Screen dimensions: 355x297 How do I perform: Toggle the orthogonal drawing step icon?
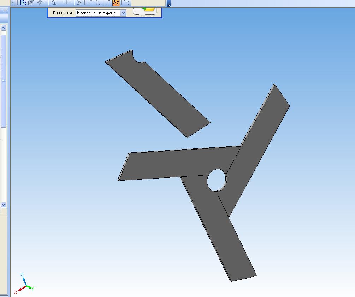tap(108, 3)
